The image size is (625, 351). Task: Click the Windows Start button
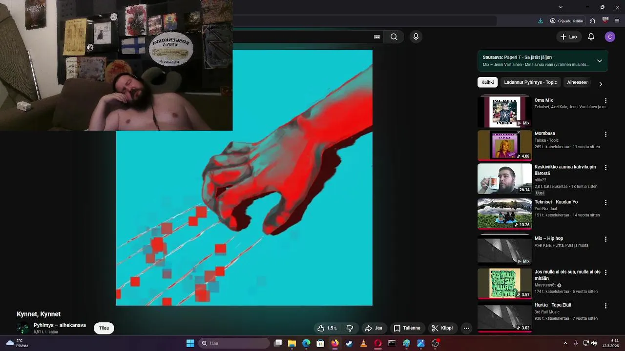click(x=190, y=343)
